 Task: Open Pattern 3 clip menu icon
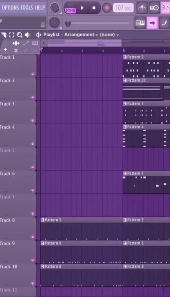(x=125, y=103)
